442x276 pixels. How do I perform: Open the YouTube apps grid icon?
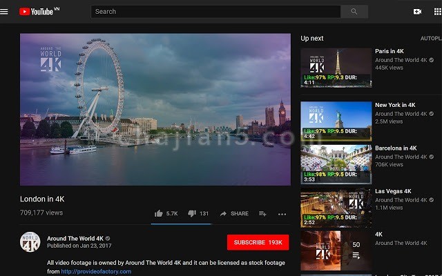(x=437, y=12)
